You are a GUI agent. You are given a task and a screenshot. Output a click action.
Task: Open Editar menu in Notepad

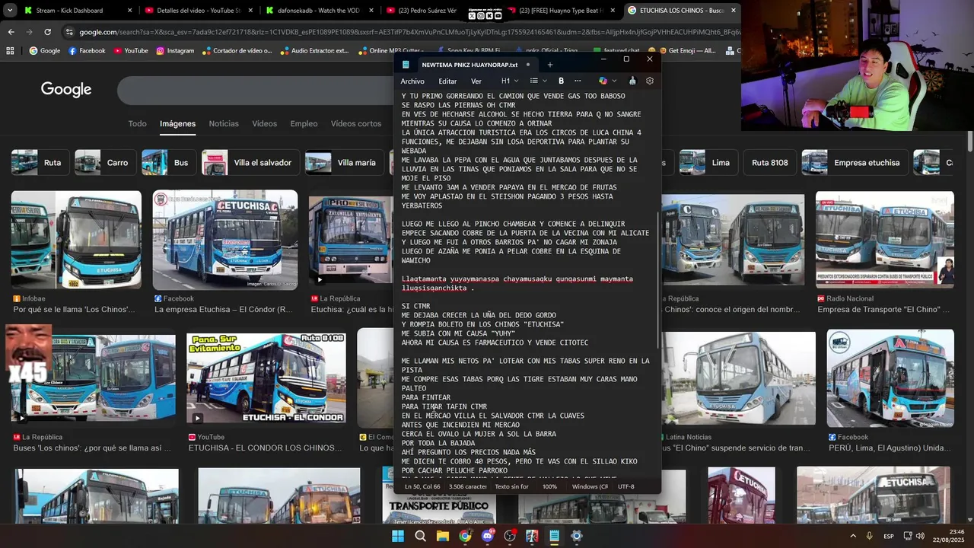[447, 81]
